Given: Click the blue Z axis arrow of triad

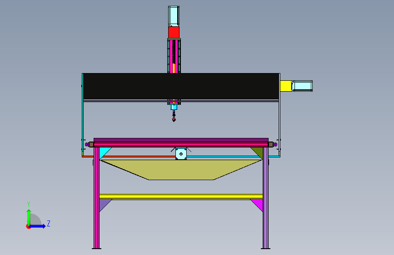Looking at the screenshot, I should click(38, 226).
